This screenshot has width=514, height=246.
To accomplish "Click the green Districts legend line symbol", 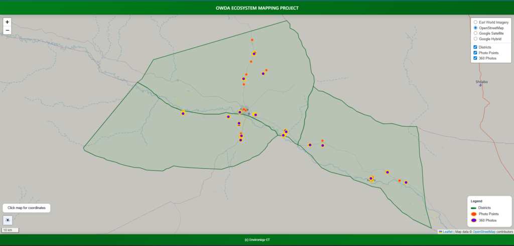I will point(473,207).
